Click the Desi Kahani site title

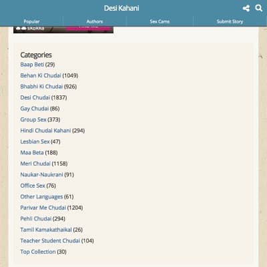(121, 8)
